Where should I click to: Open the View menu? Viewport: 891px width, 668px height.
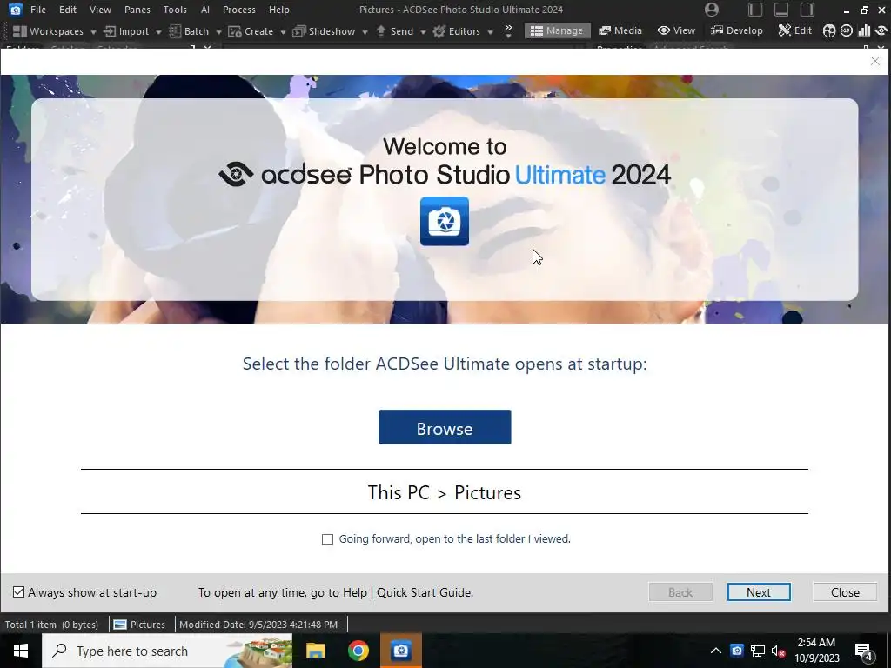pos(100,10)
